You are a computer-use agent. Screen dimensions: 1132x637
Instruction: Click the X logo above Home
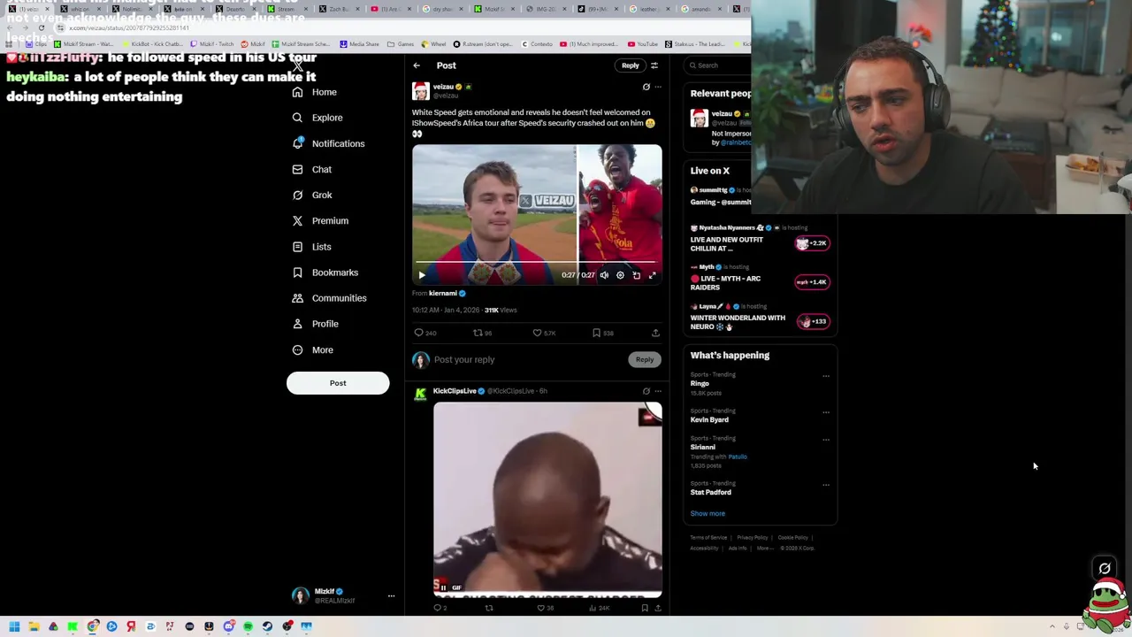pos(298,65)
